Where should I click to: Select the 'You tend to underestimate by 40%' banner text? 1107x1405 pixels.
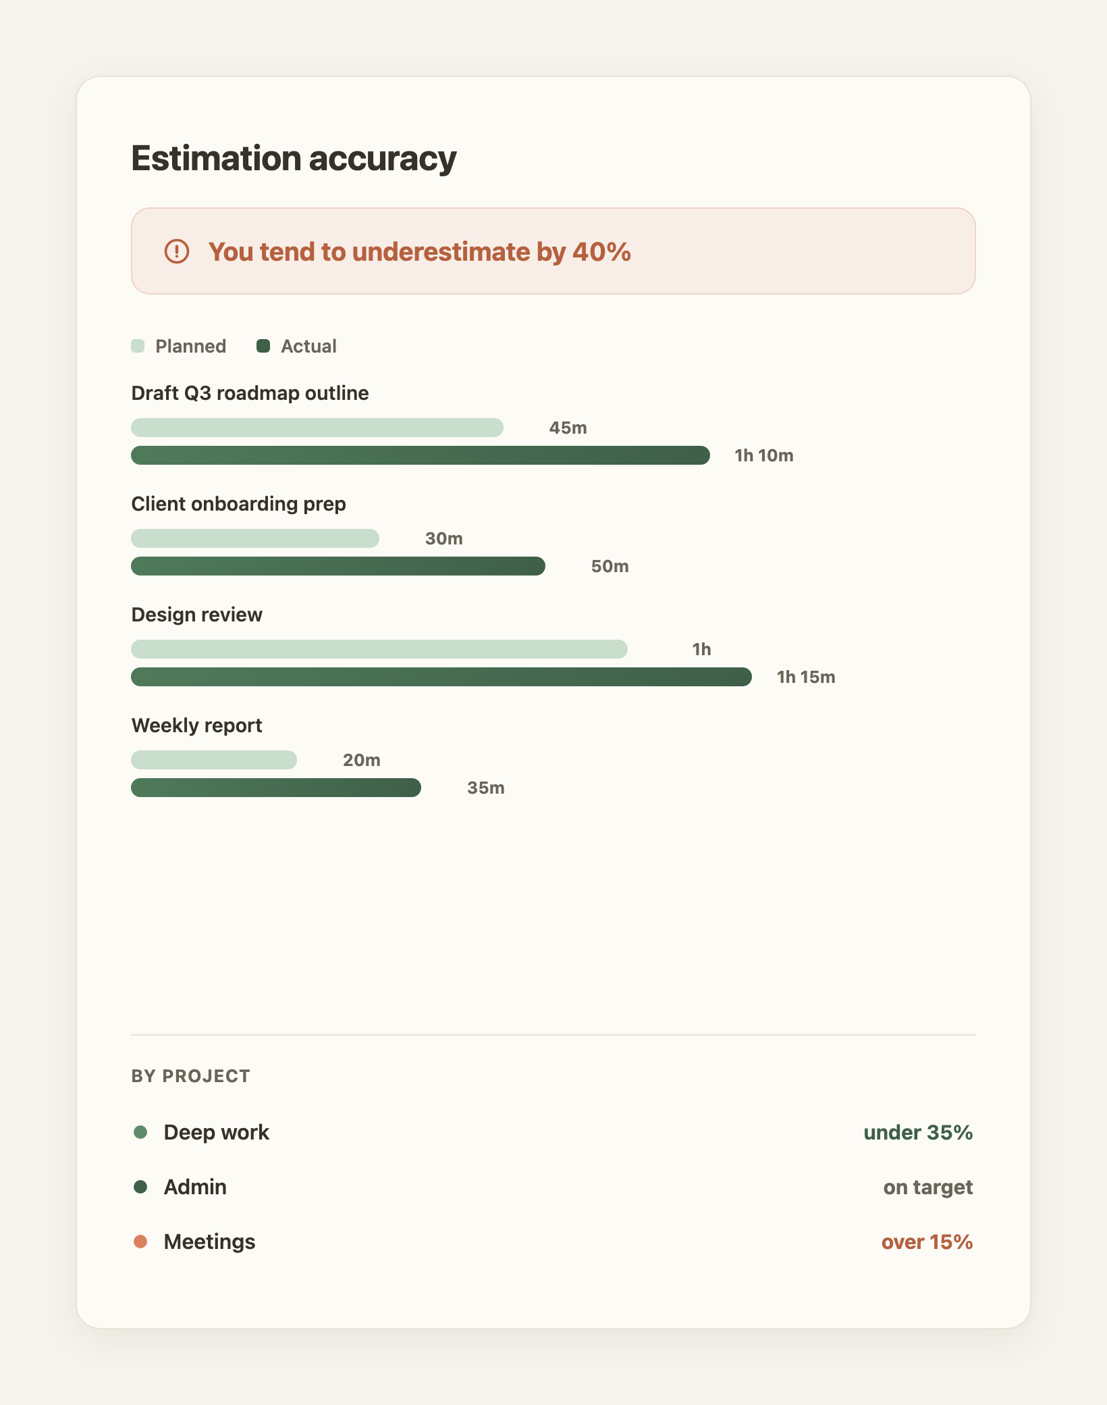tap(419, 251)
